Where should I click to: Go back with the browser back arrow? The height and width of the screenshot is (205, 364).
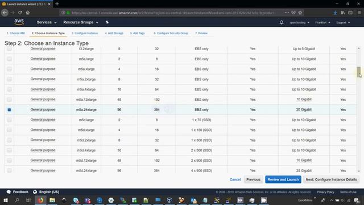[x=5, y=13]
